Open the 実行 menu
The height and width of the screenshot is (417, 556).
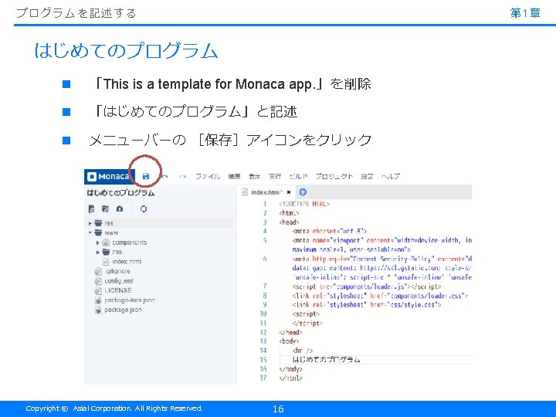tap(275, 176)
